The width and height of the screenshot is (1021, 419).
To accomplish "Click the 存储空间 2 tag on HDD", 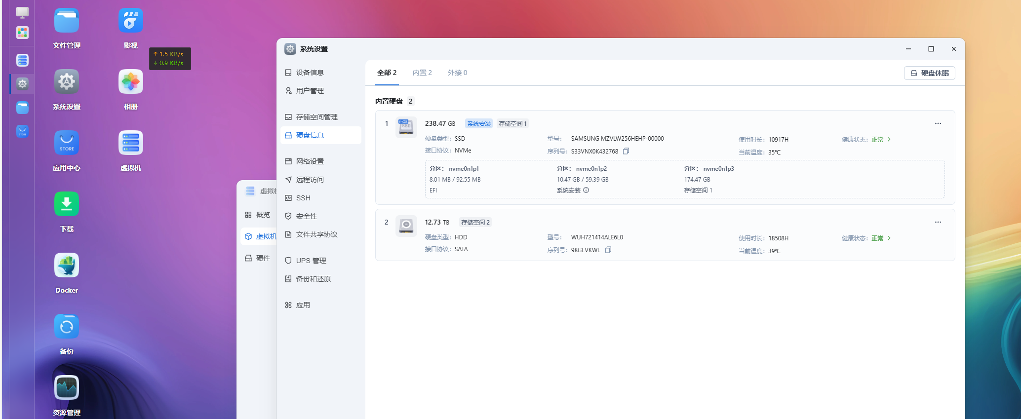I will click(475, 223).
